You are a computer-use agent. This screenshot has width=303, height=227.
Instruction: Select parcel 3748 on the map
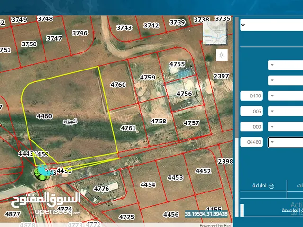[x=45, y=19]
